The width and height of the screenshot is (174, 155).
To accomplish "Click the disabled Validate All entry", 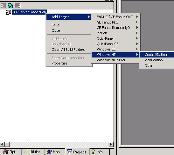I will pos(69,39).
